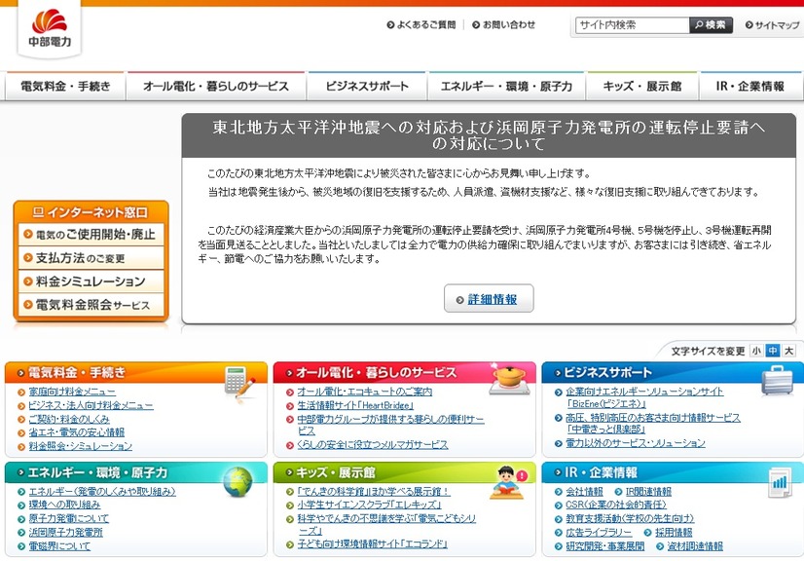
Task: Set text size to 大
Action: 788,351
